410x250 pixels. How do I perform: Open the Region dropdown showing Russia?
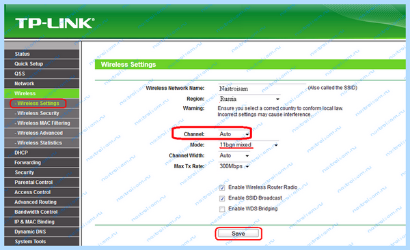point(249,99)
